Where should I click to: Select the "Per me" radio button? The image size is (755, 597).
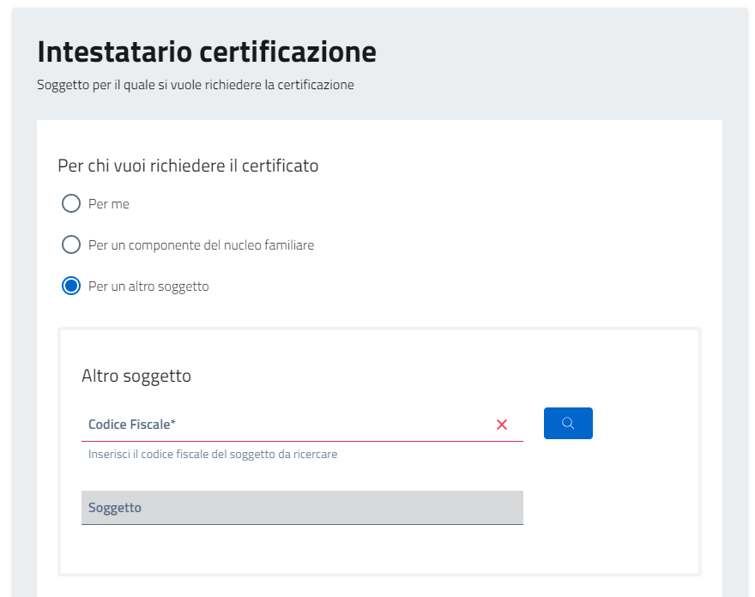tap(71, 203)
